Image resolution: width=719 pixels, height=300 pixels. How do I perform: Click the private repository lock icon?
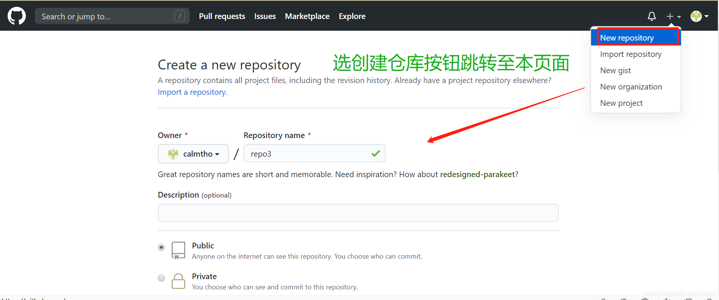tap(178, 281)
